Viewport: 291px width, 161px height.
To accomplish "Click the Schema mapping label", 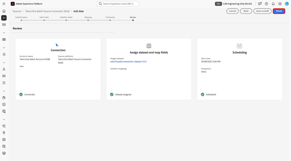I will click(x=118, y=69).
